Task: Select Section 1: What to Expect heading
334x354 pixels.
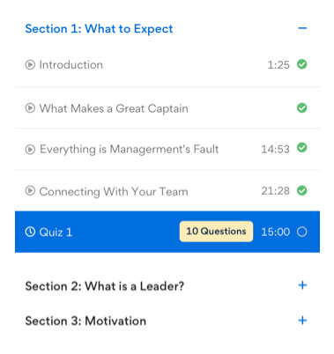Action: pos(99,29)
